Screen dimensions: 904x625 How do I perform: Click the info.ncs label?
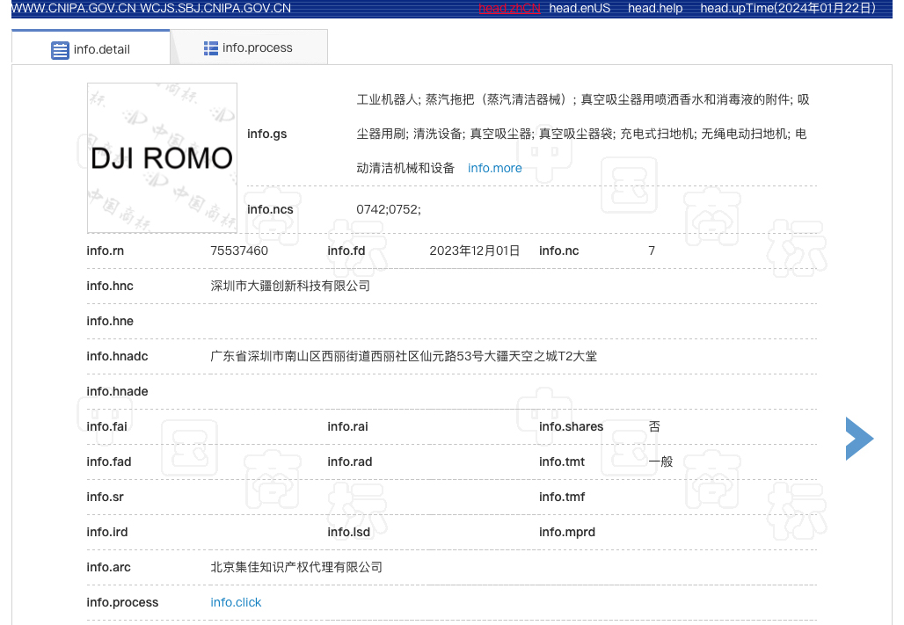point(270,209)
